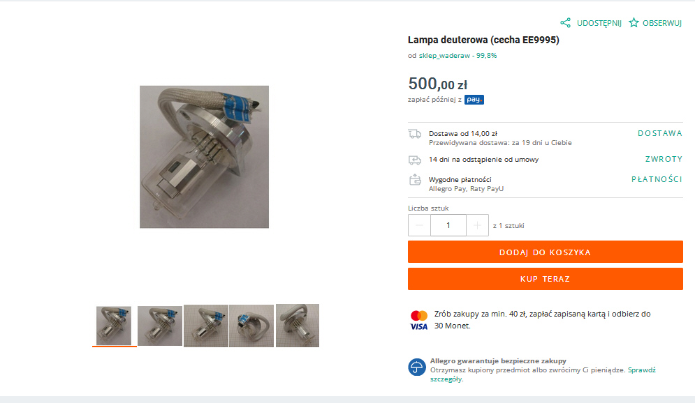
Task: Click the share icon next to UDOSTĘPNIJ
Action: pos(565,23)
